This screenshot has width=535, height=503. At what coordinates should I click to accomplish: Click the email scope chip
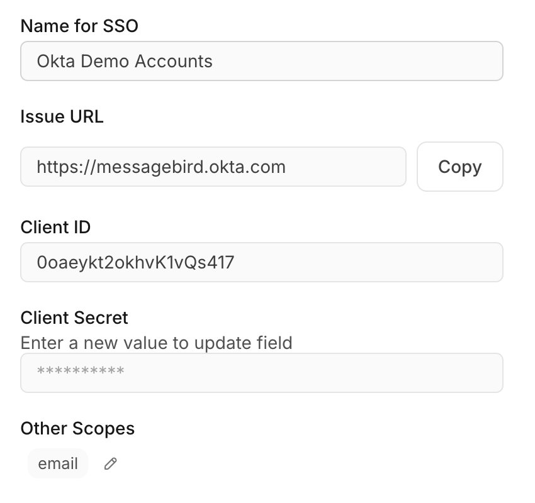tap(58, 464)
